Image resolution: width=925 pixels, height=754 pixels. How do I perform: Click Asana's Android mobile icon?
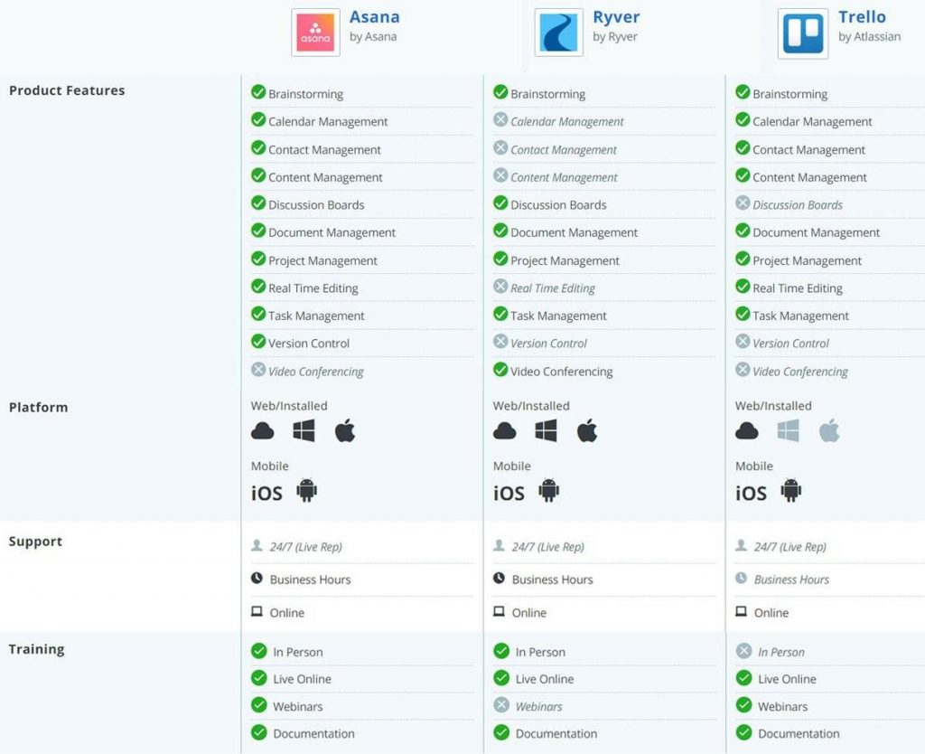pos(307,491)
